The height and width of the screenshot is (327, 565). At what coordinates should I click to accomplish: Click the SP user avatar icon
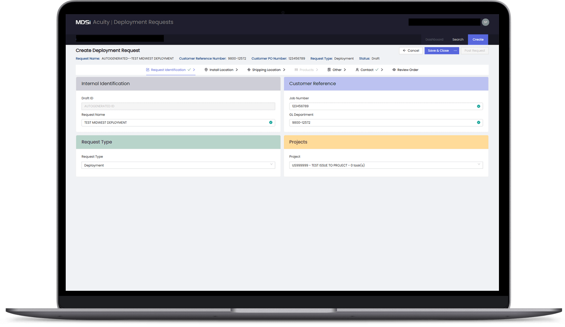coord(485,22)
